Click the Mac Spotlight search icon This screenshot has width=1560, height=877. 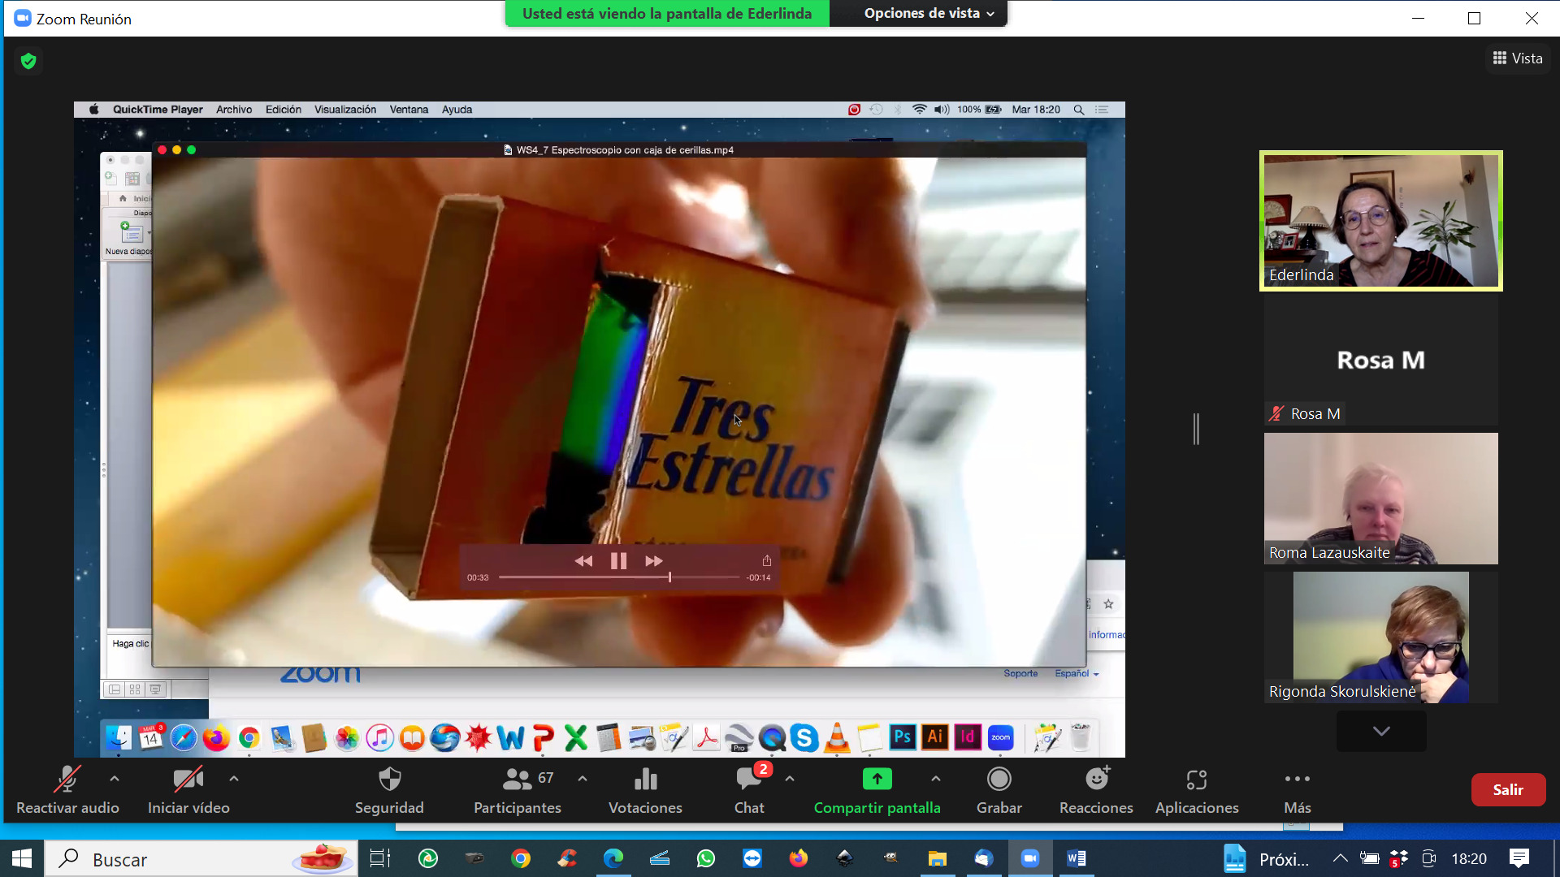(x=1079, y=110)
